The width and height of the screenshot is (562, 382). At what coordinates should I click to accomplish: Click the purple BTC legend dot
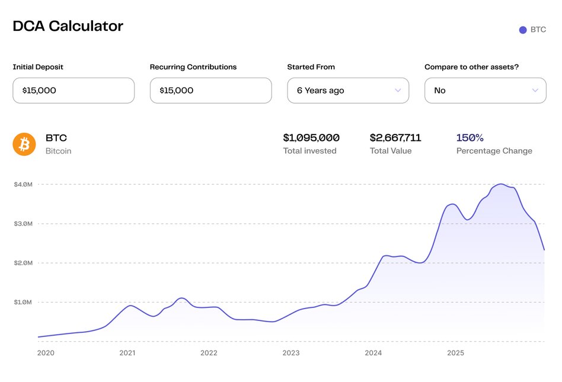[x=523, y=30]
